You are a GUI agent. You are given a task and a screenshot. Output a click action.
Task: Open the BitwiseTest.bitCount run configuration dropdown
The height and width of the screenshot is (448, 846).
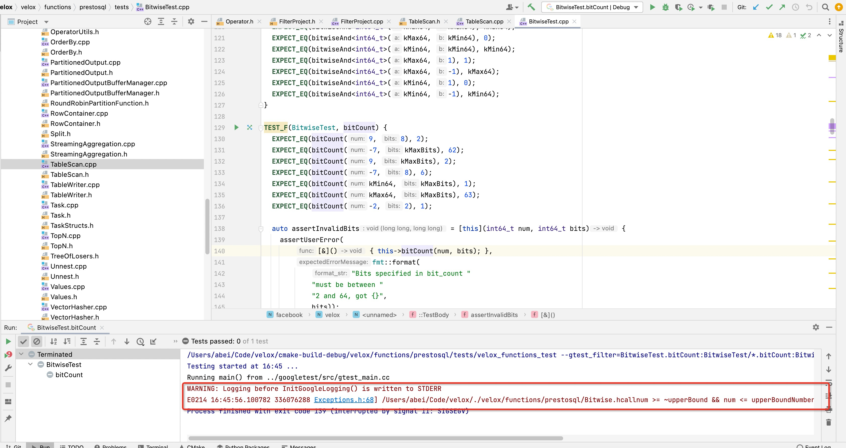tap(636, 7)
